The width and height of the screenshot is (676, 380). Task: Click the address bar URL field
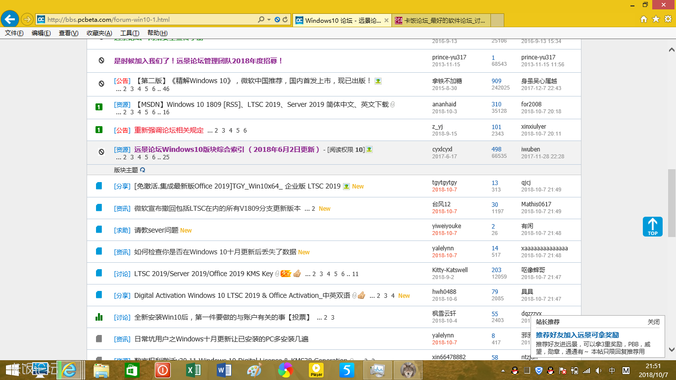[x=151, y=20]
